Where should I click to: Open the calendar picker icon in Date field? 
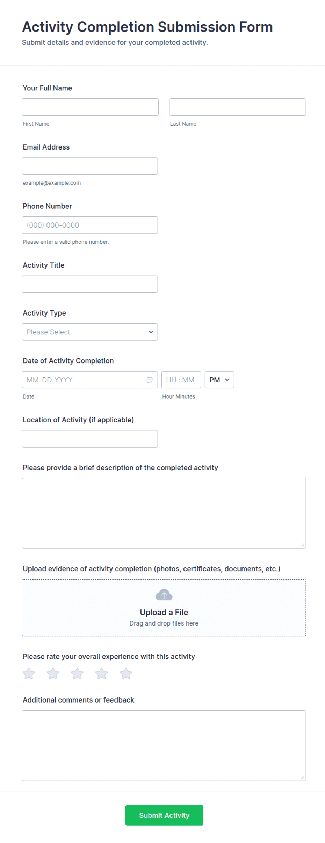[x=150, y=380]
